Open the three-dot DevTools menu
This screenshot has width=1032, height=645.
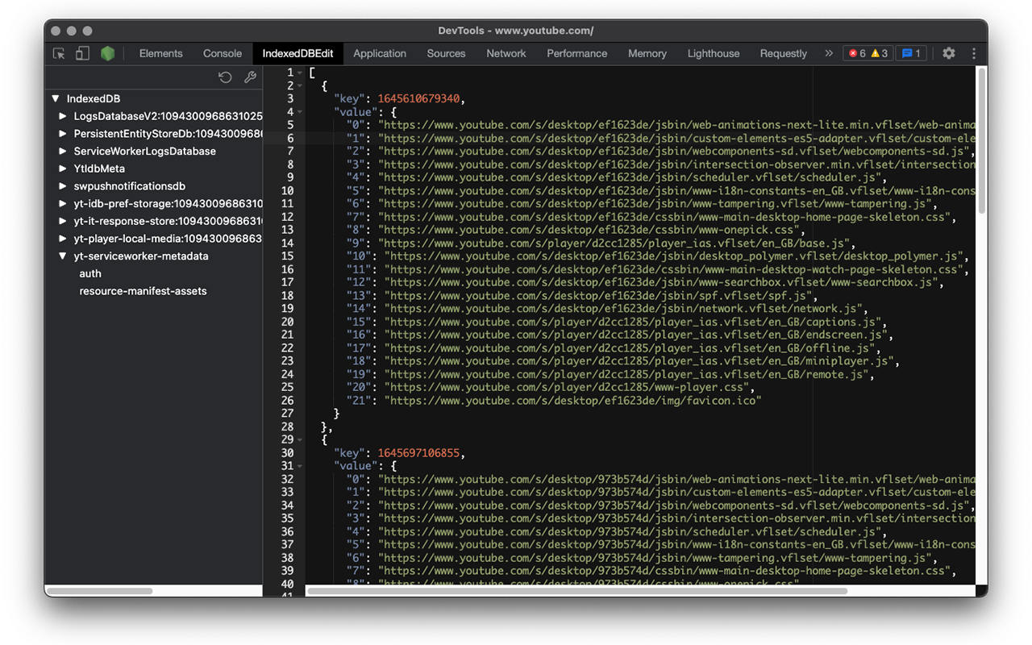pos(973,53)
